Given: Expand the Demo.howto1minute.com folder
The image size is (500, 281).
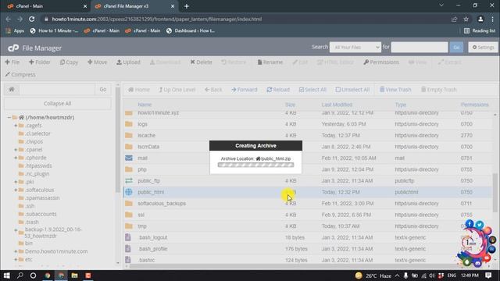Looking at the screenshot, I should [16, 251].
